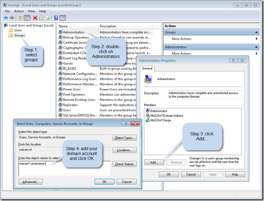
Task: Click the MACAW\Domain Admins member icon
Action: pyautogui.click(x=148, y=115)
